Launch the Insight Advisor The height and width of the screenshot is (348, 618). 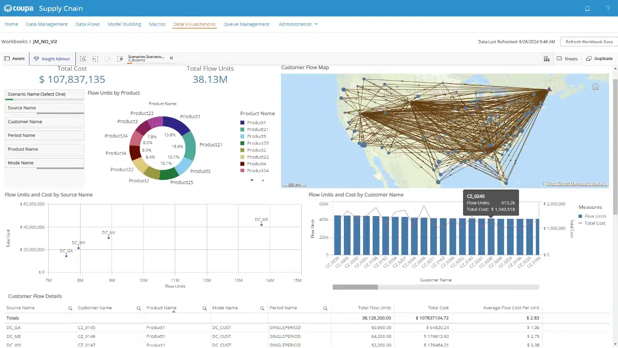pyautogui.click(x=52, y=58)
